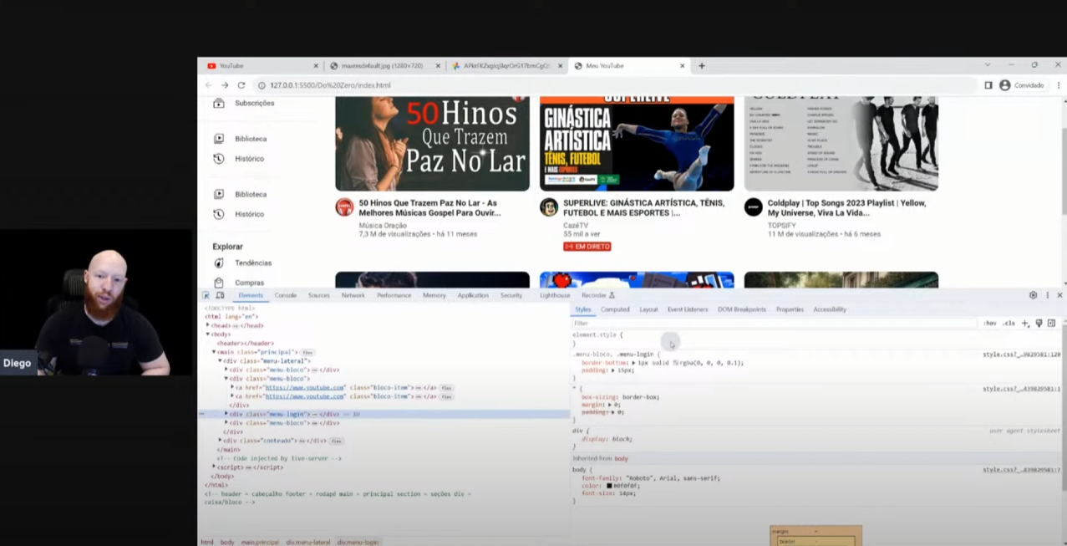Image resolution: width=1067 pixels, height=546 pixels.
Task: Close the maxresdefault.jpg browser tab
Action: pyautogui.click(x=438, y=66)
